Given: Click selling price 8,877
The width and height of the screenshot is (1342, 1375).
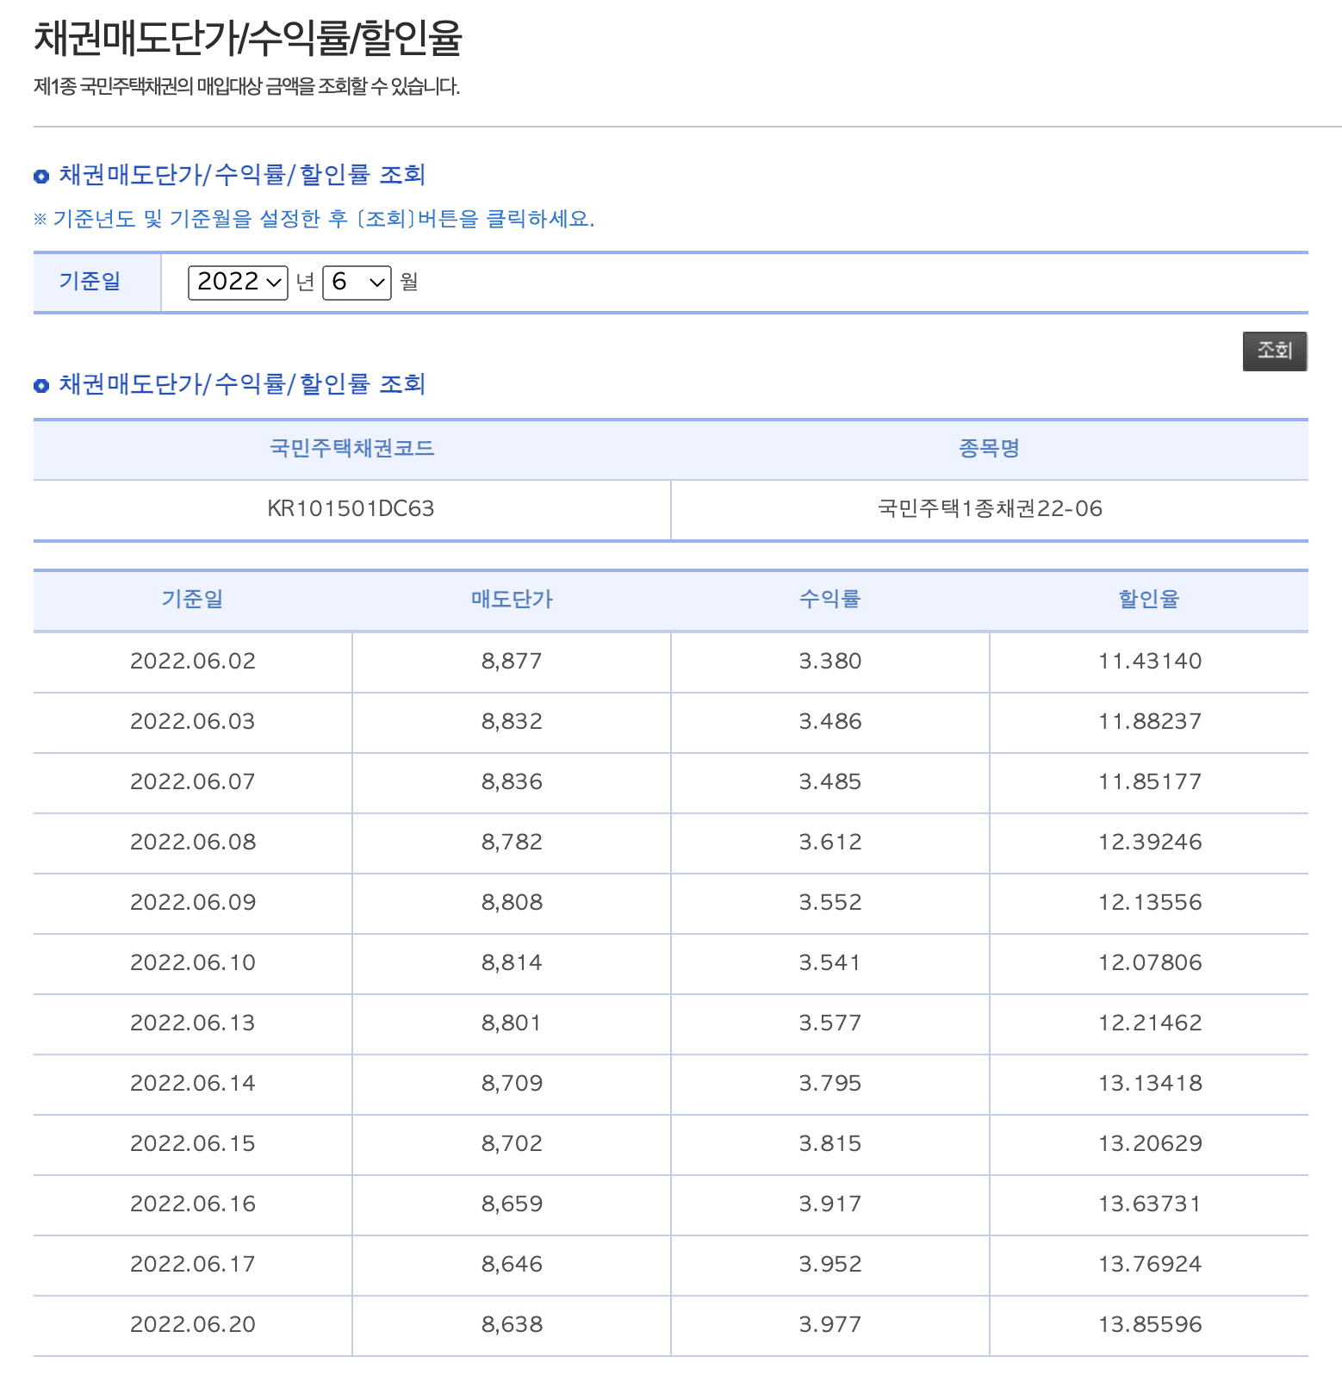Looking at the screenshot, I should 512,662.
